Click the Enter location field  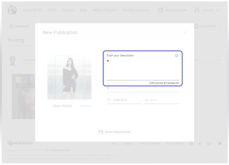click(x=143, y=89)
